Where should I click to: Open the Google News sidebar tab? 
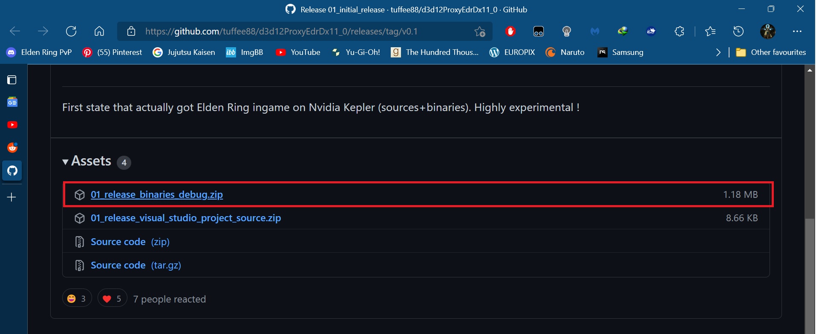(x=12, y=102)
